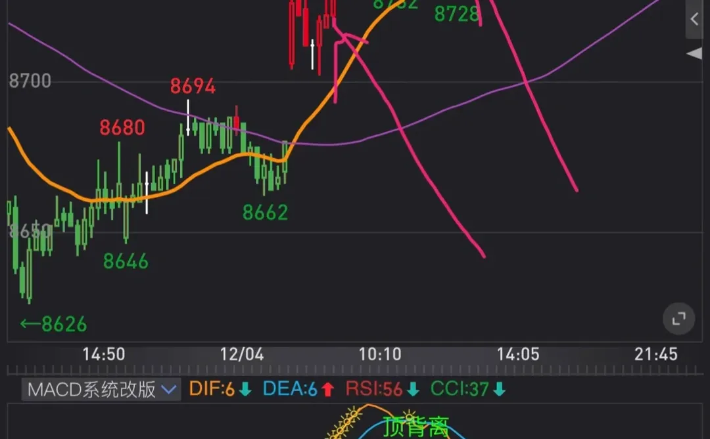Click the 8662 green price label
The height and width of the screenshot is (439, 710).
[266, 211]
